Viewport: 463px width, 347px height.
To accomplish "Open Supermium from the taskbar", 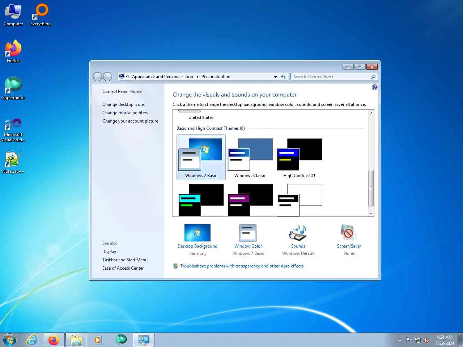I will 121,339.
